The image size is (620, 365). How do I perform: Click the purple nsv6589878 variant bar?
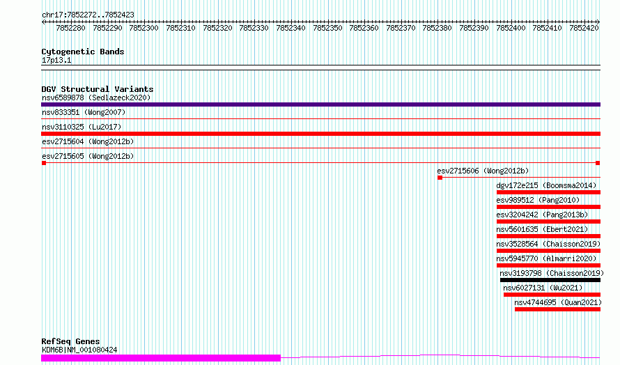[320, 104]
